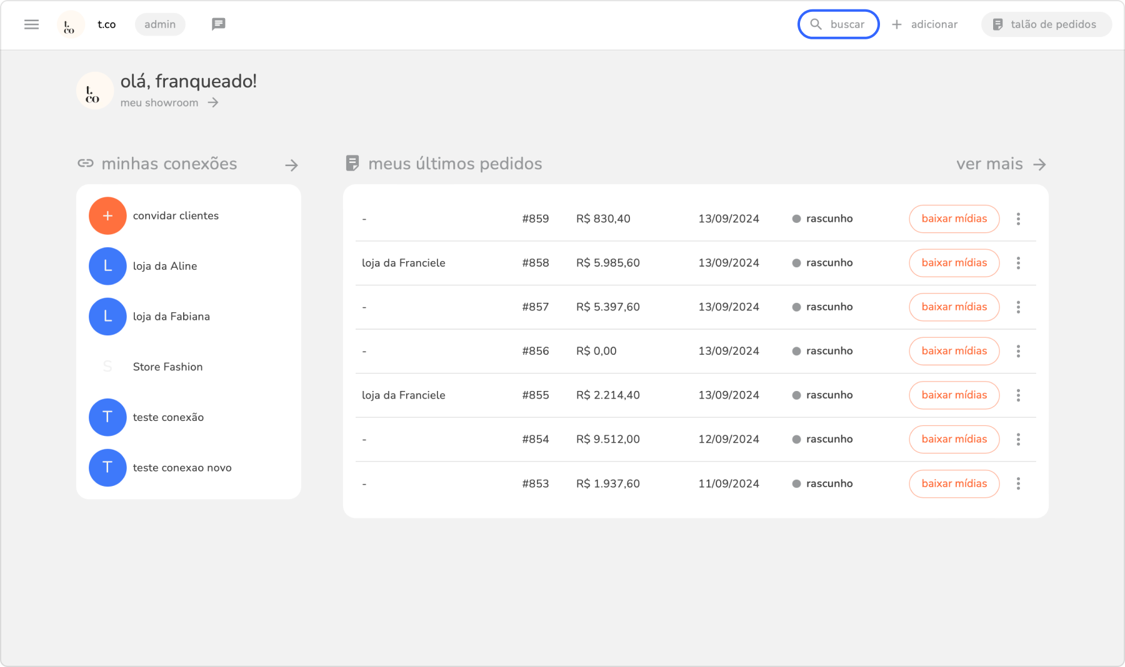Expand more options for order #853
The height and width of the screenshot is (667, 1125).
[1018, 483]
